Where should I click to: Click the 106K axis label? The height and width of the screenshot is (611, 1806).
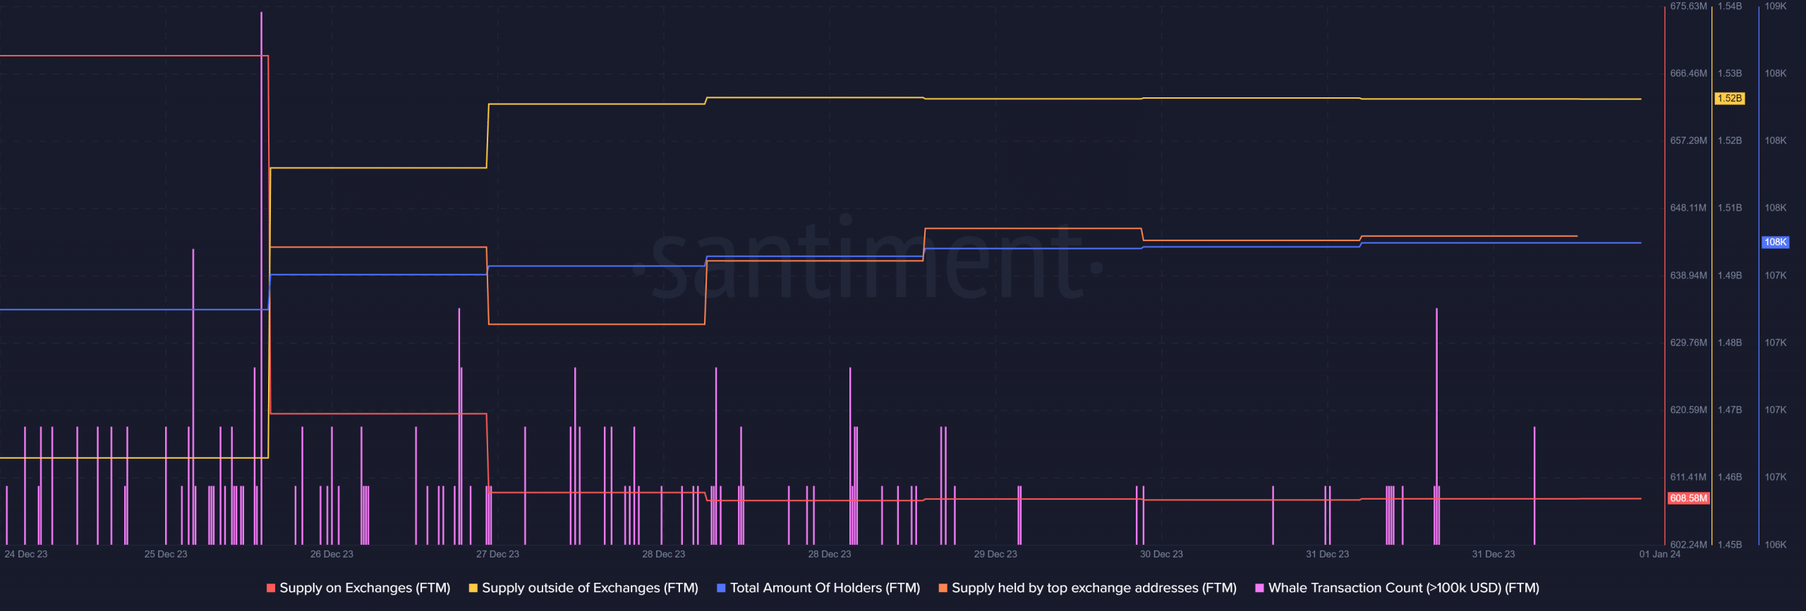point(1776,545)
